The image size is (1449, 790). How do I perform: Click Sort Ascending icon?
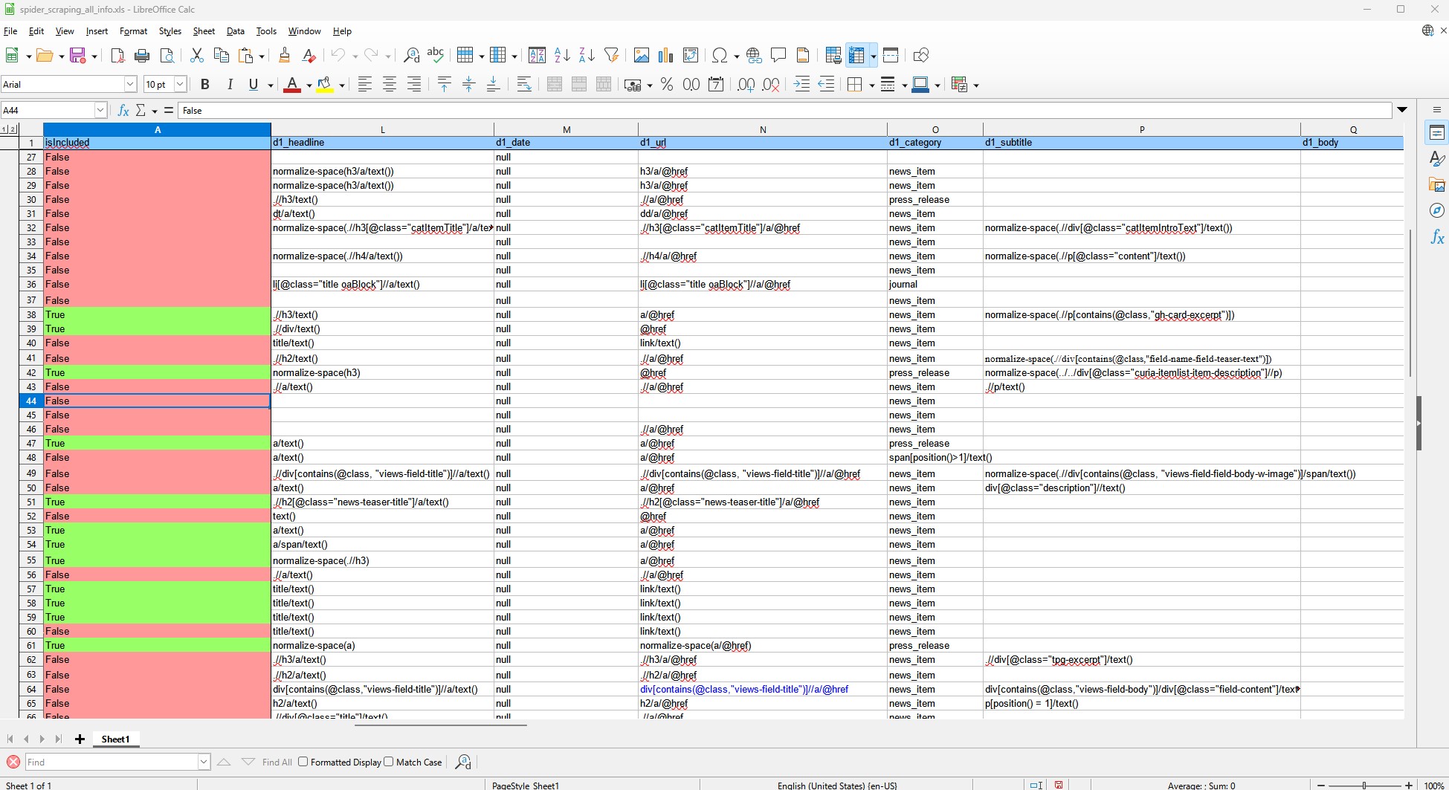coord(562,56)
